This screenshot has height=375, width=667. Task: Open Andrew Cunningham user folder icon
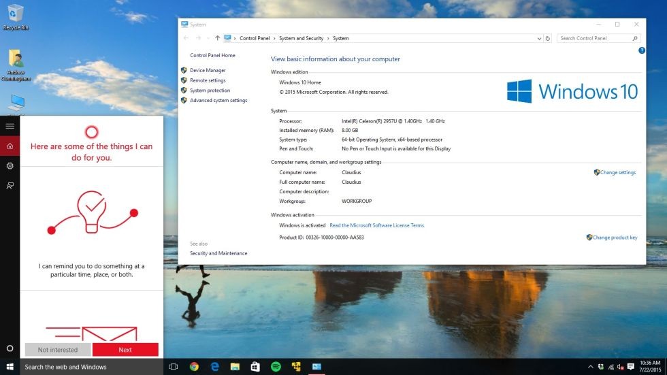pyautogui.click(x=16, y=65)
